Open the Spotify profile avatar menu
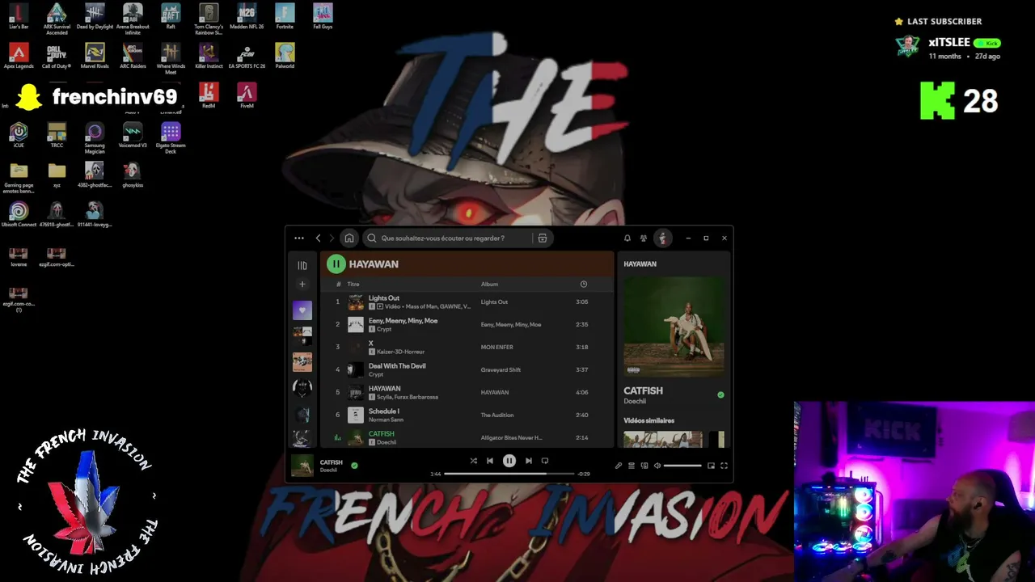 click(x=662, y=238)
